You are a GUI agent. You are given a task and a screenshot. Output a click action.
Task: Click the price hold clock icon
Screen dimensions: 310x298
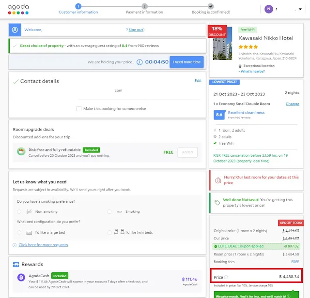pyautogui.click(x=139, y=62)
